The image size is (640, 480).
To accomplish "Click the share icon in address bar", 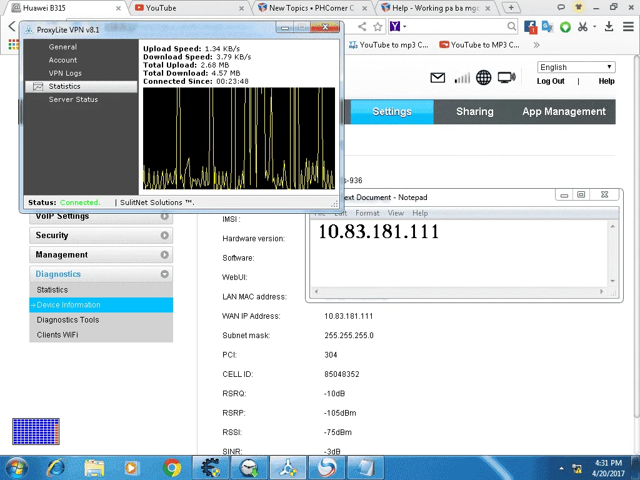I will (x=362, y=27).
